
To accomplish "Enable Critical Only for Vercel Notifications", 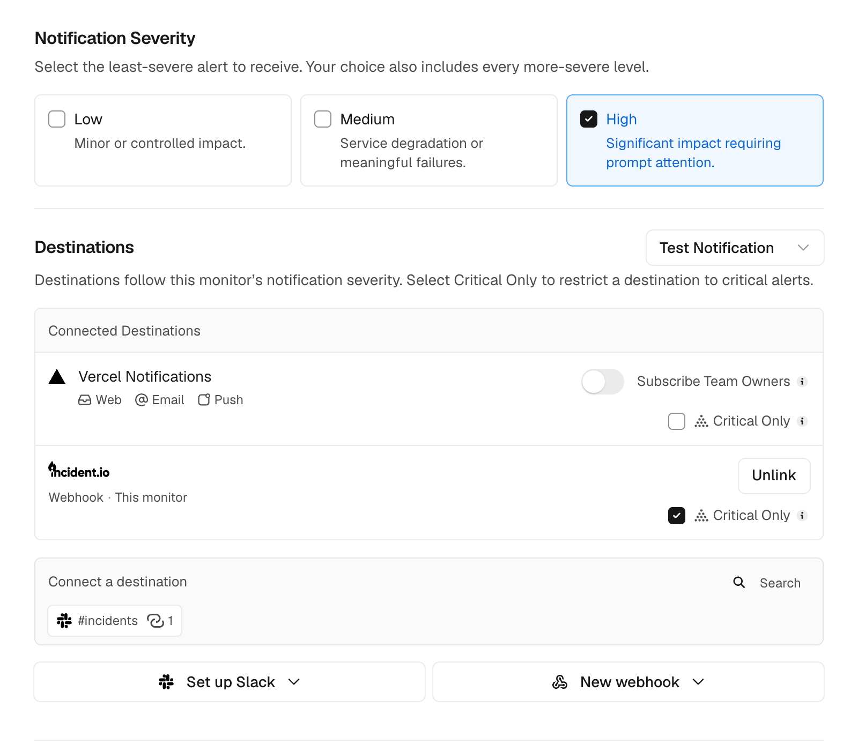I will (x=677, y=421).
